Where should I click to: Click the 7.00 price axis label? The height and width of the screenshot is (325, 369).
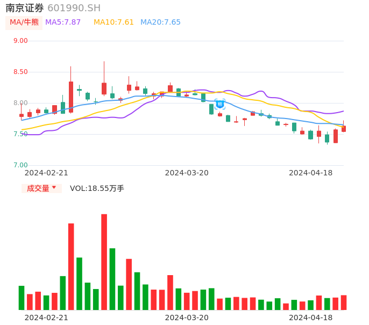pyautogui.click(x=20, y=165)
